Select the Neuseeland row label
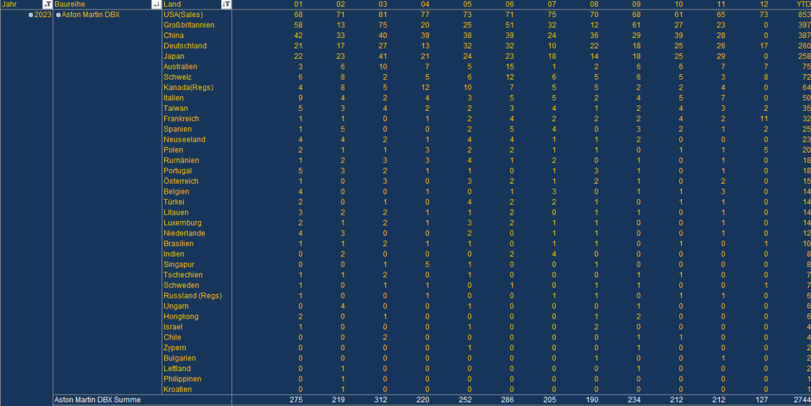Image resolution: width=811 pixels, height=406 pixels. point(184,139)
